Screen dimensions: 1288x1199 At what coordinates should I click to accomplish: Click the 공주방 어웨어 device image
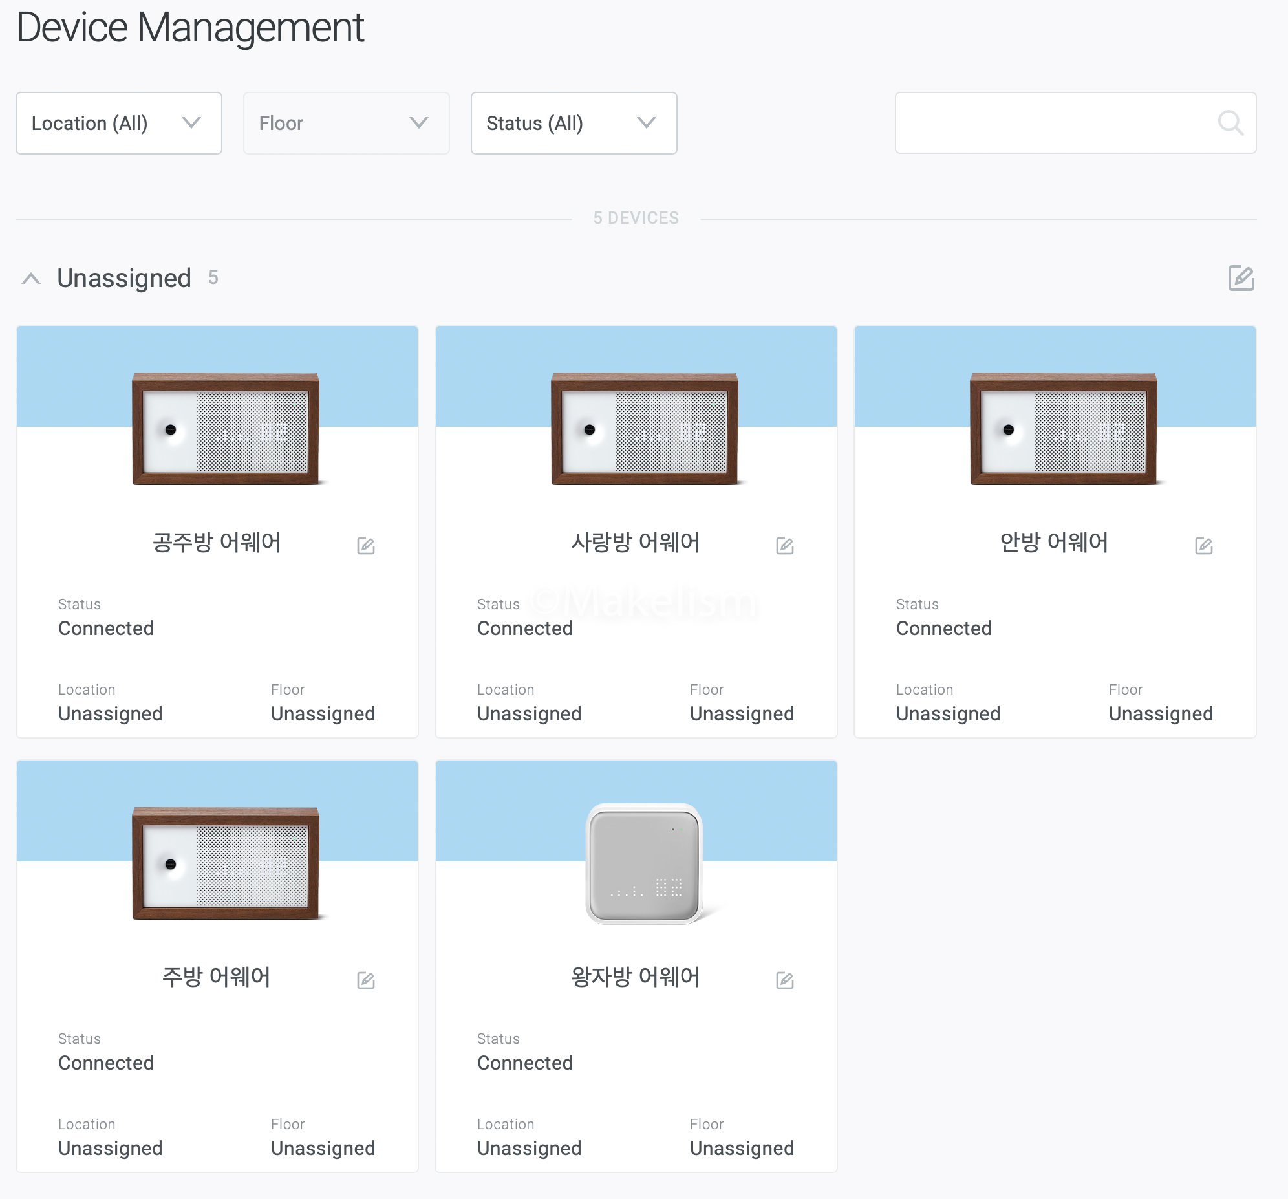[x=225, y=428]
